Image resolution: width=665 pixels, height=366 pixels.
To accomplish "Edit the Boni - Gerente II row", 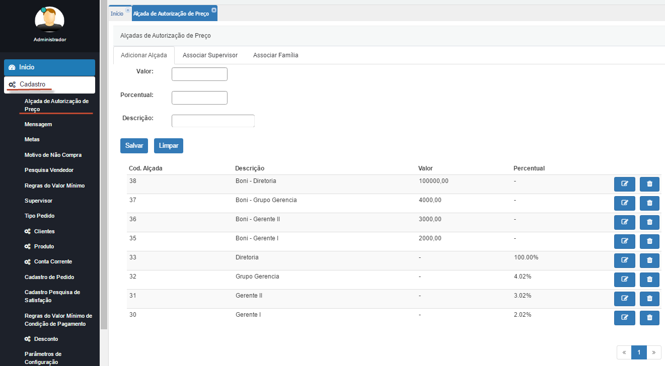I will coord(625,222).
